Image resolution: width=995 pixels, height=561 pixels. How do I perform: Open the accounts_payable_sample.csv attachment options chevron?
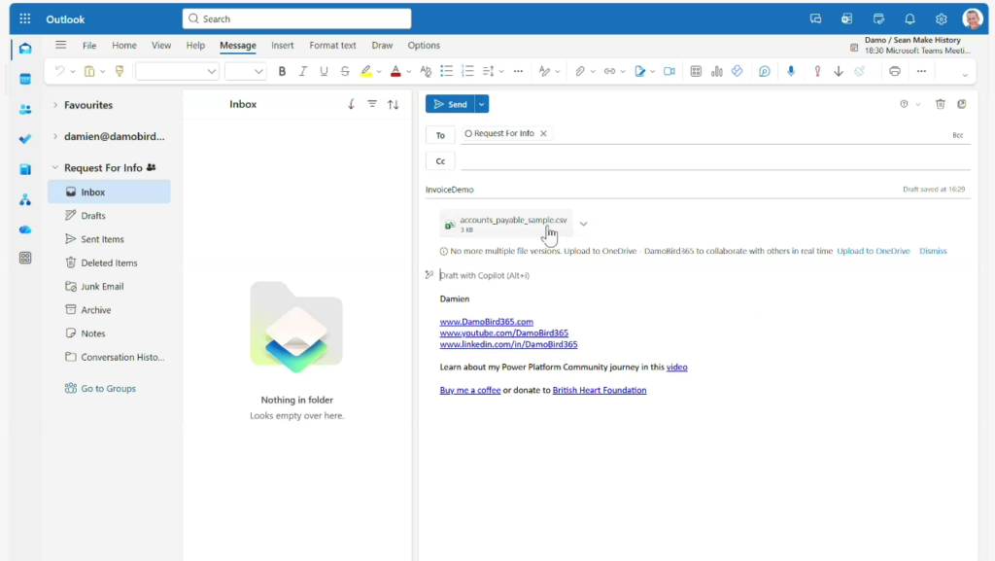click(583, 225)
